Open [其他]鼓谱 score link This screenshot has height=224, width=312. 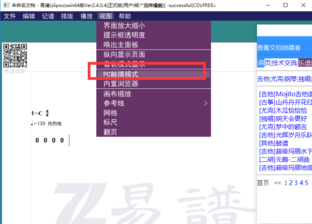pyautogui.click(x=274, y=143)
